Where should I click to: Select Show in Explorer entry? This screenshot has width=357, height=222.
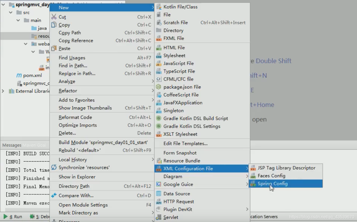pos(102,177)
